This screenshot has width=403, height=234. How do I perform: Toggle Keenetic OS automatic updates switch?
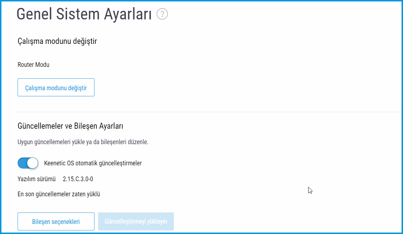tap(28, 163)
